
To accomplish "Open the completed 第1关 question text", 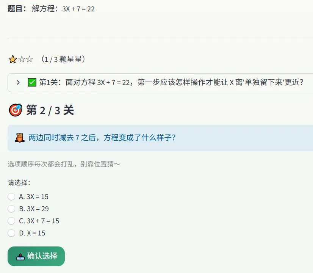I will [x=171, y=82].
